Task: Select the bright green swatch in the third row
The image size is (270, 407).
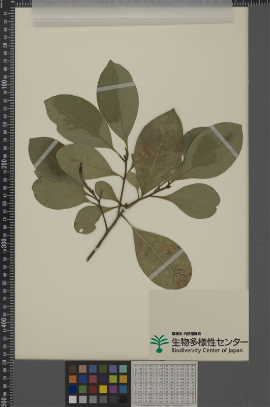Action: [83, 389]
